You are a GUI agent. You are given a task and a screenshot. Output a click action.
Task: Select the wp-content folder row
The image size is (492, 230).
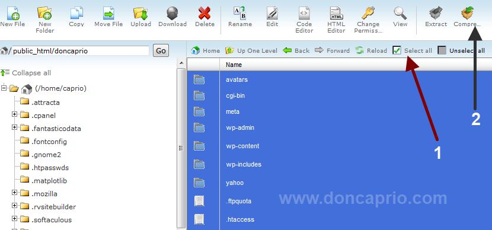tap(339, 146)
